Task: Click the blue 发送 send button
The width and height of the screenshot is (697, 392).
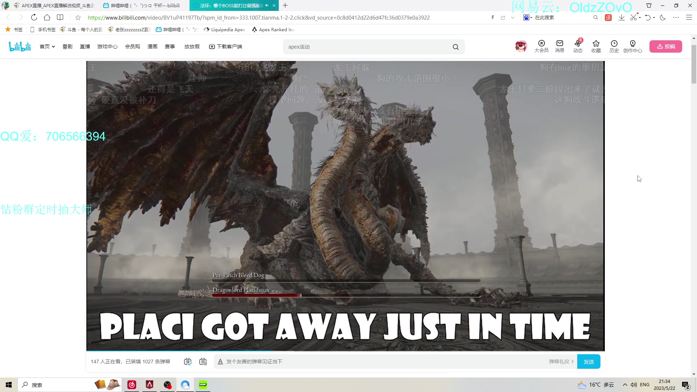Action: (588, 362)
